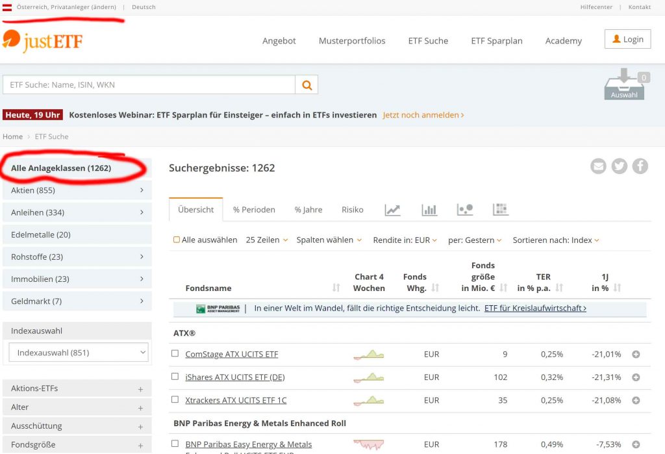665x454 pixels.
Task: Sort by Fondsname column arrows
Action: pos(336,288)
